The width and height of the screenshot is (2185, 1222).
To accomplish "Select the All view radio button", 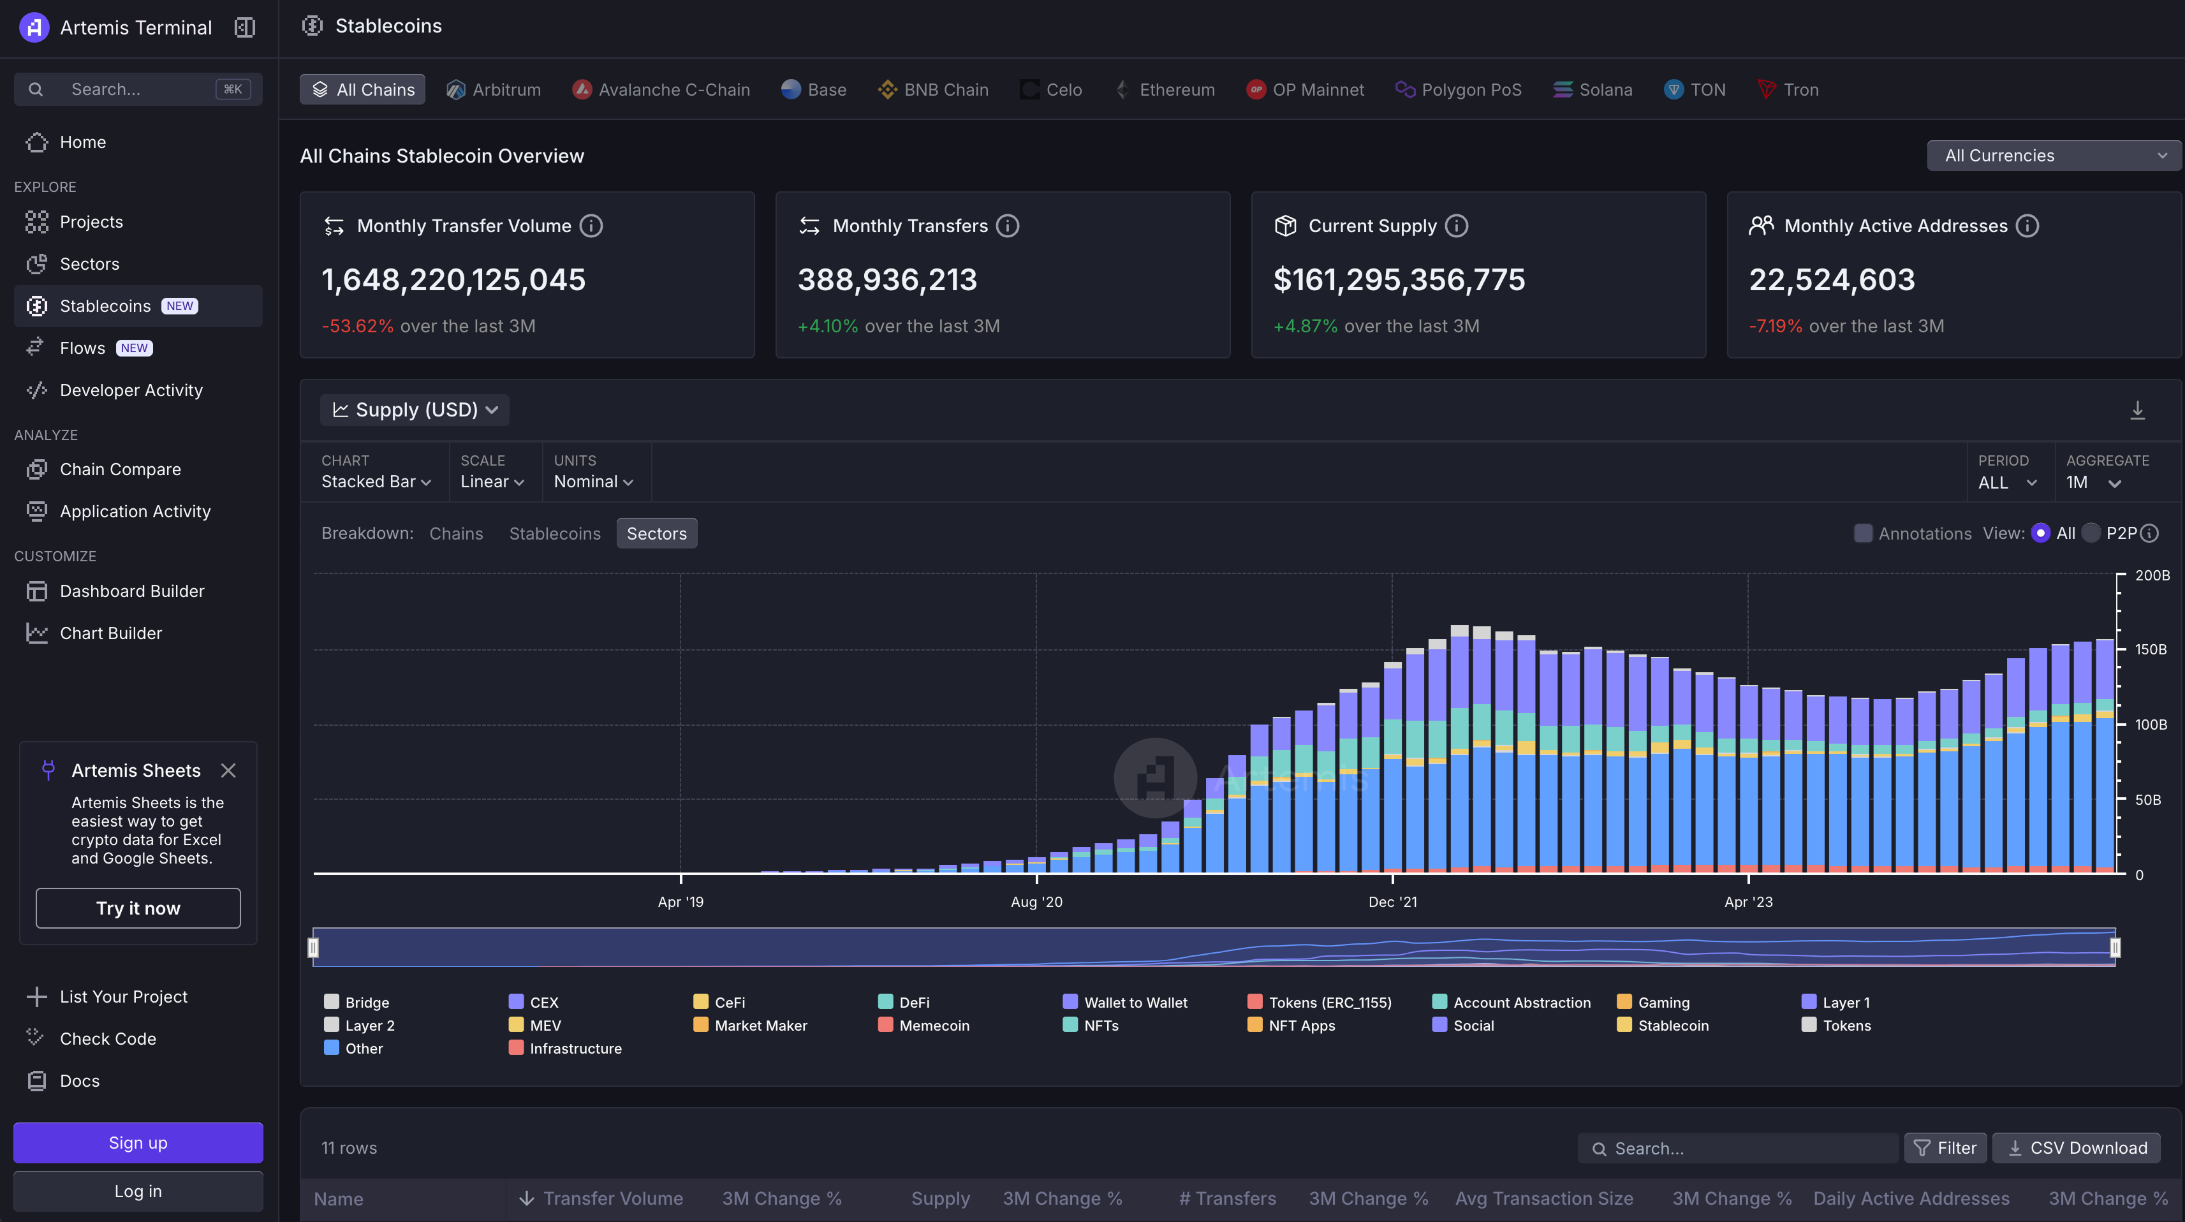I will tap(2041, 533).
